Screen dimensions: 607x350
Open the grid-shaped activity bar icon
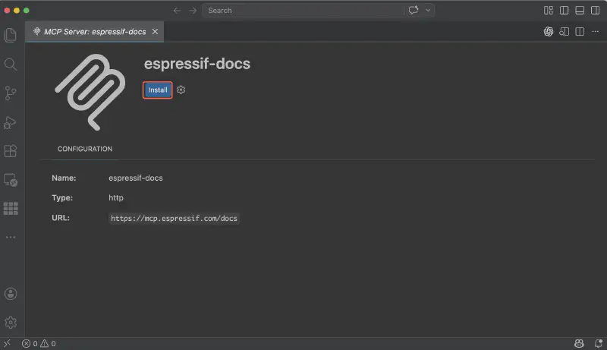tap(11, 208)
